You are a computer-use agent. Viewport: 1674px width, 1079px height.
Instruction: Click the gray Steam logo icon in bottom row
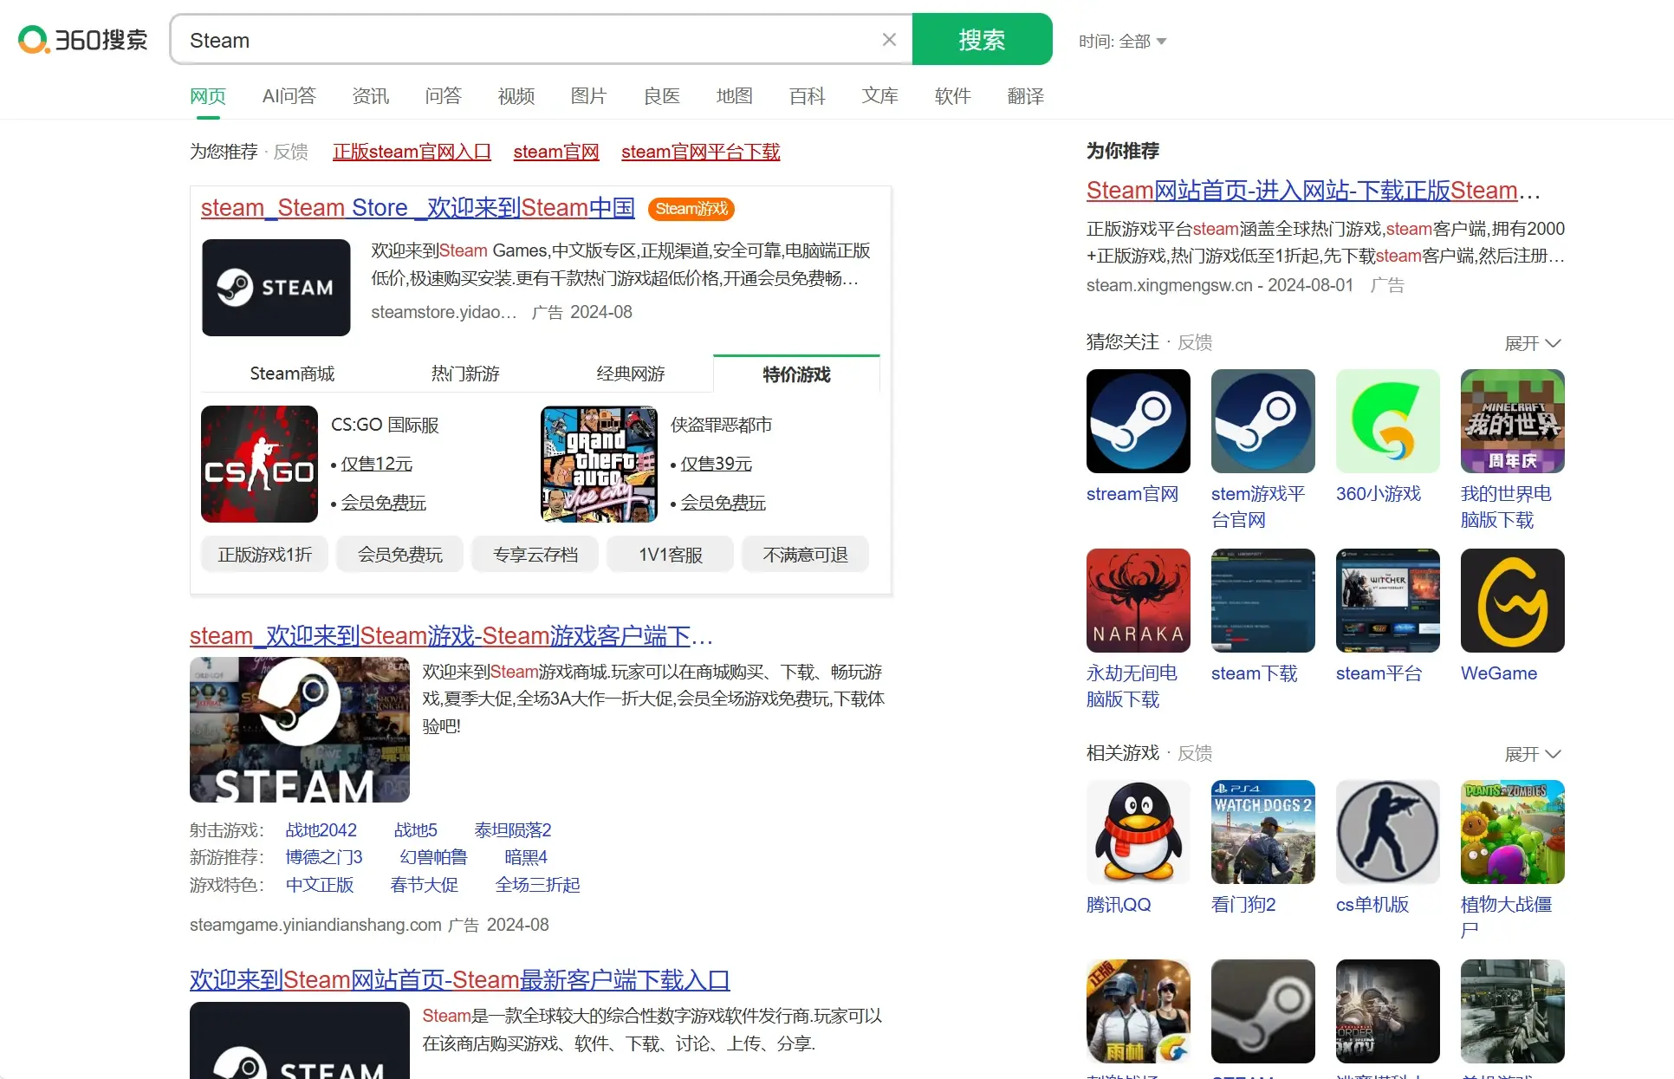(1263, 1011)
